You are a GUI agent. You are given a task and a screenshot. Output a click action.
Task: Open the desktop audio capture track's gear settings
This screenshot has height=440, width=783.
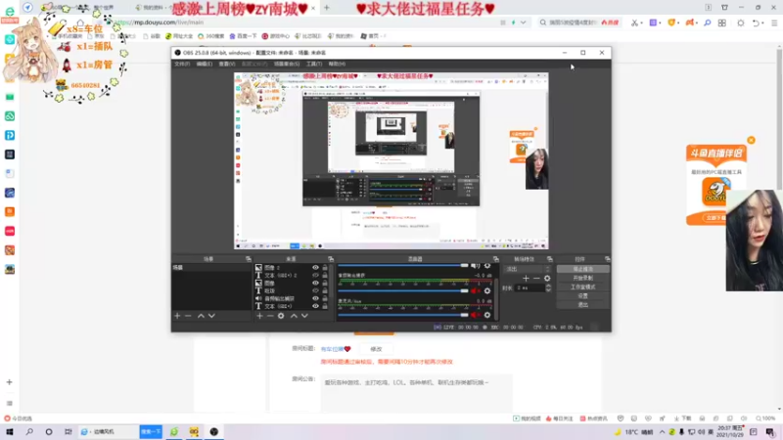point(487,290)
